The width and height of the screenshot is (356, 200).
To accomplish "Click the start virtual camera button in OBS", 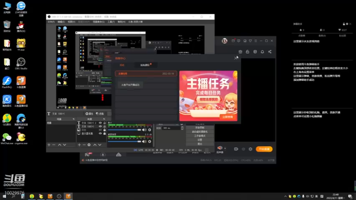I will click(x=200, y=132).
